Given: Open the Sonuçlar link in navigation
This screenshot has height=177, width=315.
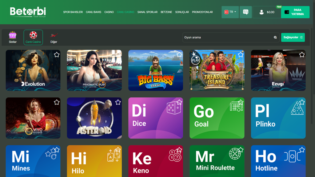Looking at the screenshot, I should pos(182,12).
